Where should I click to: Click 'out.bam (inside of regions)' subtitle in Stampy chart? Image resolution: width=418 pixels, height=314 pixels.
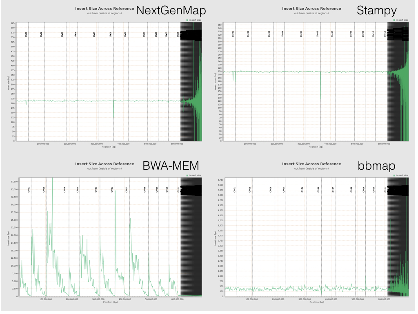click(311, 13)
